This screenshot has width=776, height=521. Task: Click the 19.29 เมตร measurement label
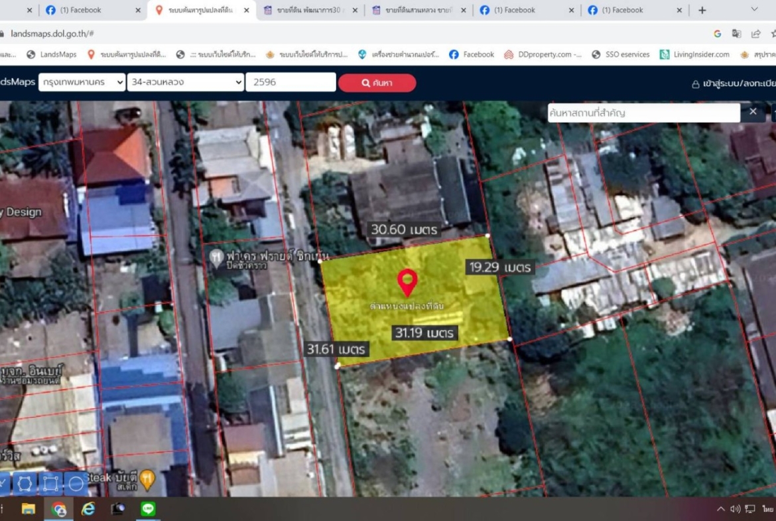(x=500, y=267)
